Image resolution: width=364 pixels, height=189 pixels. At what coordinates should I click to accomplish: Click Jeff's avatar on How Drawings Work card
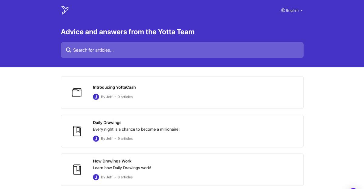[x=96, y=177]
